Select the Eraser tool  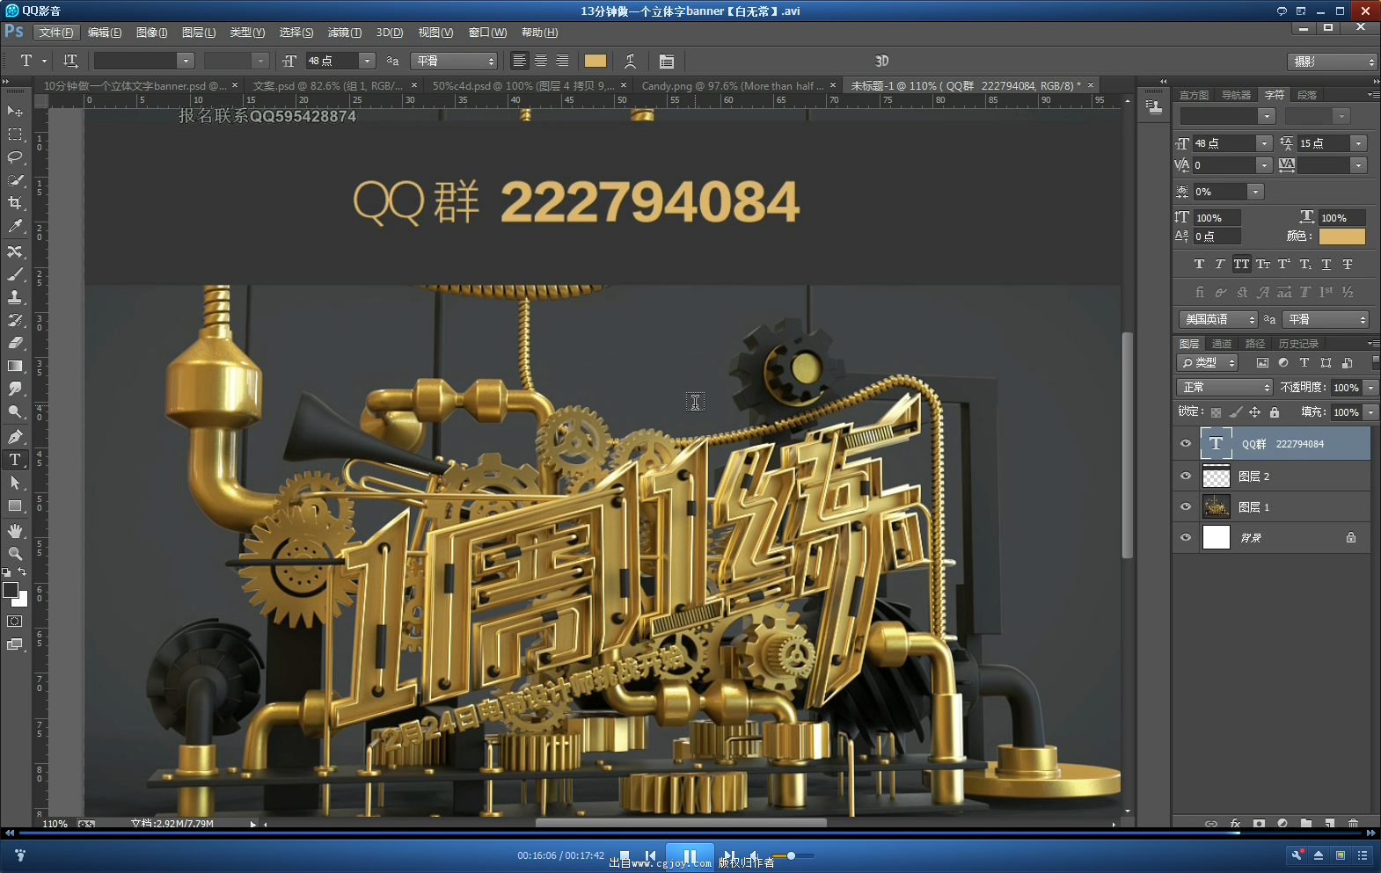click(15, 343)
